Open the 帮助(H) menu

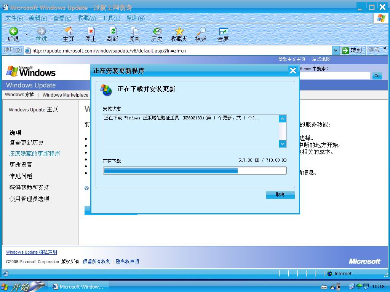(136, 18)
